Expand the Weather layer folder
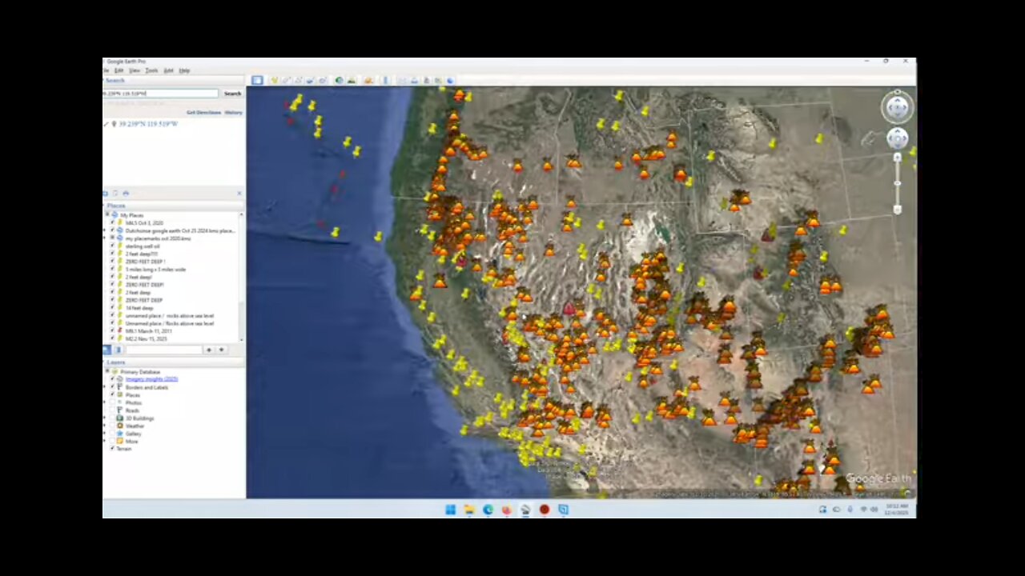Image resolution: width=1025 pixels, height=576 pixels. [x=106, y=426]
